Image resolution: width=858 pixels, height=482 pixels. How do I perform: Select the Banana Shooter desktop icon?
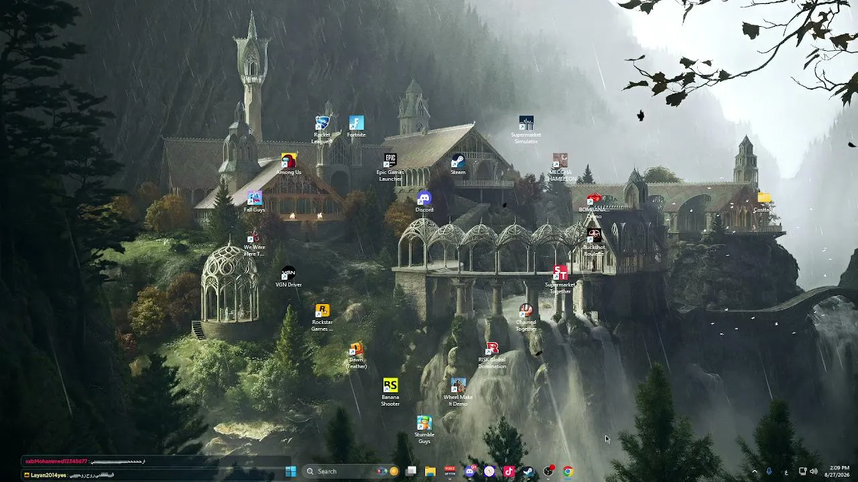(x=390, y=392)
